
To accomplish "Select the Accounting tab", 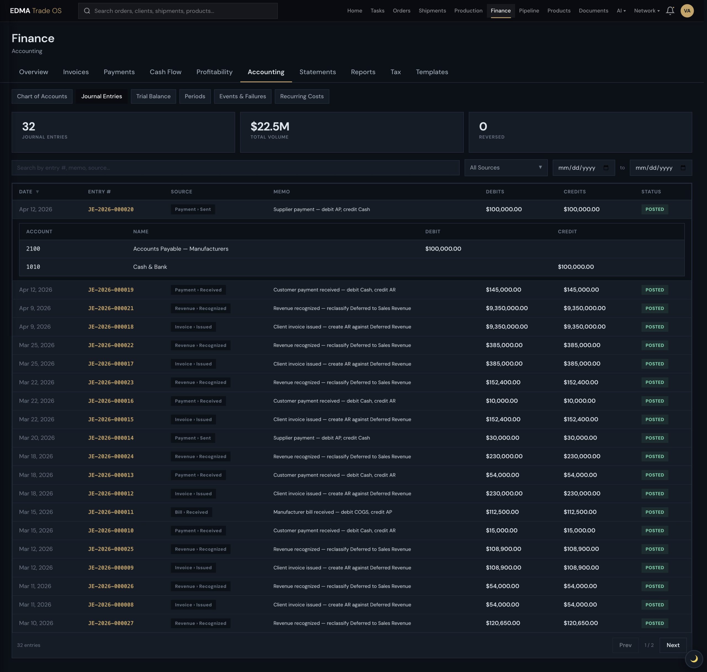I will pyautogui.click(x=266, y=72).
